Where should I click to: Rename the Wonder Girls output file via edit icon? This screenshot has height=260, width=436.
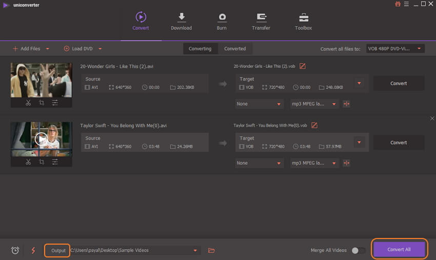pyautogui.click(x=303, y=66)
